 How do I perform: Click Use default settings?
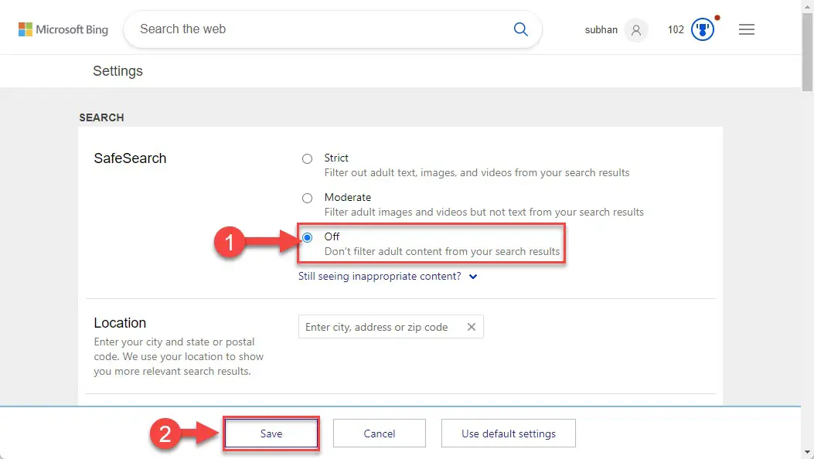click(x=508, y=433)
